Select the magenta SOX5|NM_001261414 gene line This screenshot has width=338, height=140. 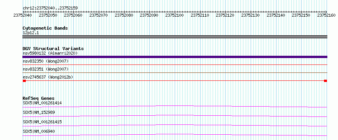click(175, 106)
